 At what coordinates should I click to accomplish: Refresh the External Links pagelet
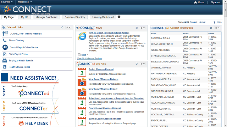[x=62, y=28]
